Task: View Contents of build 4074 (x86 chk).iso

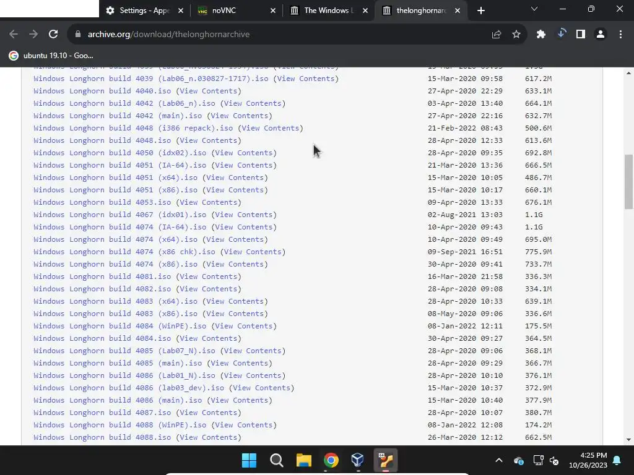Action: tap(253, 252)
